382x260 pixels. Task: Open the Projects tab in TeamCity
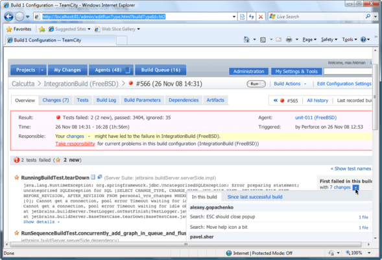(x=25, y=70)
